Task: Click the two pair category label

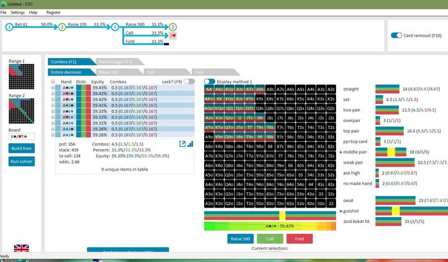Action: coord(351,110)
